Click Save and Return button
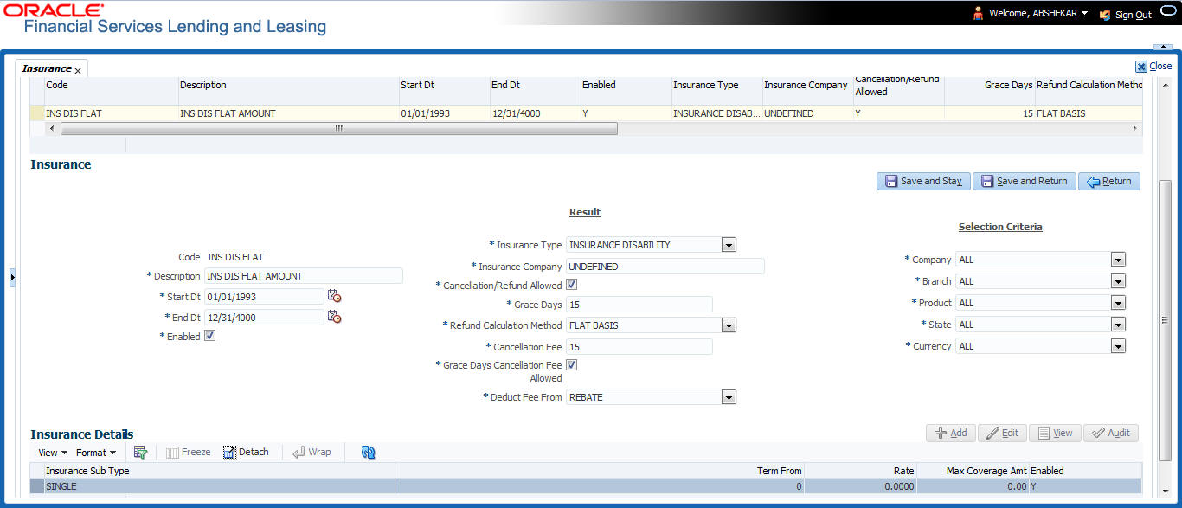The image size is (1182, 508). (x=1025, y=181)
